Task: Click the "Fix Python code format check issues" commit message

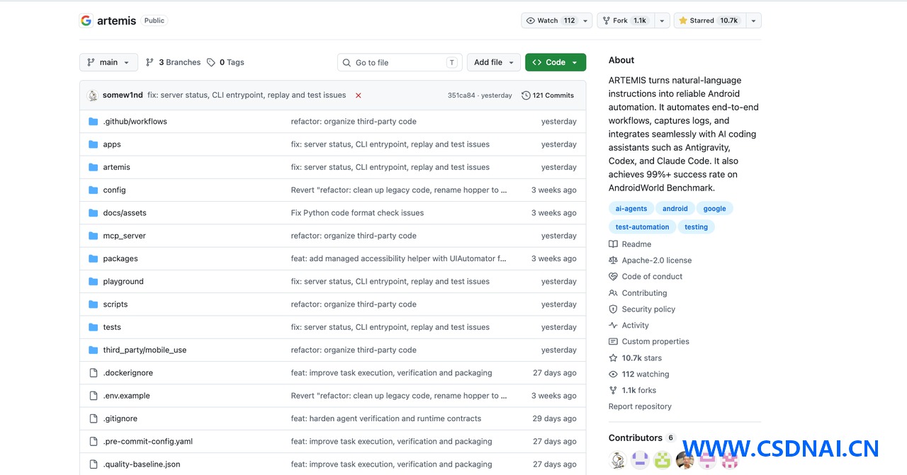Action: click(x=357, y=213)
